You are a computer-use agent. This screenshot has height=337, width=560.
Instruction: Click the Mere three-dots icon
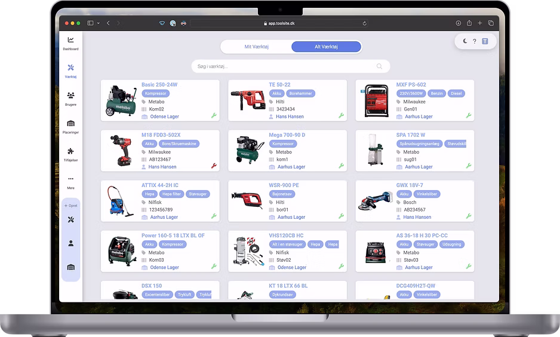(x=70, y=179)
